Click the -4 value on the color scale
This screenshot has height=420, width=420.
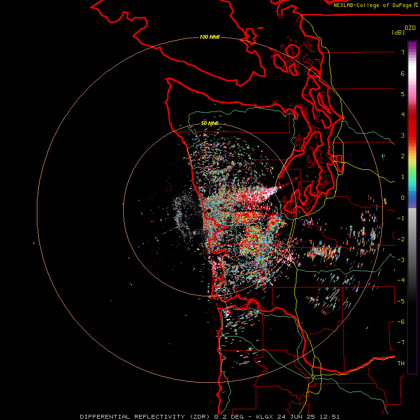(x=401, y=280)
